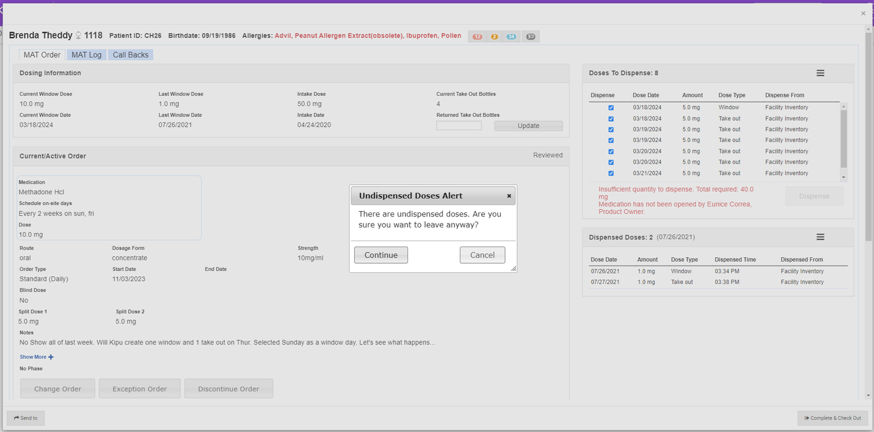Click the blue badge showing 34

pos(511,37)
